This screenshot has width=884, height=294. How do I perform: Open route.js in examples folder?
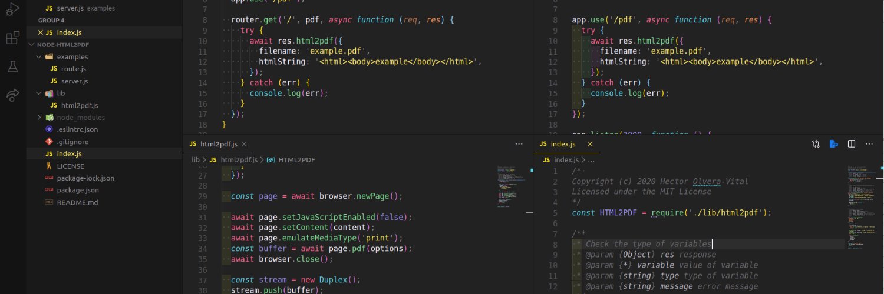[x=74, y=69]
